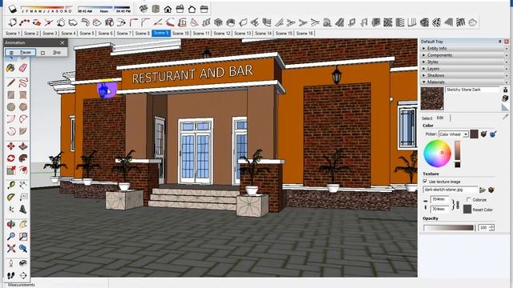Click the dark-sketch-stone.jpg texture field
The height and width of the screenshot is (288, 513).
(450, 190)
